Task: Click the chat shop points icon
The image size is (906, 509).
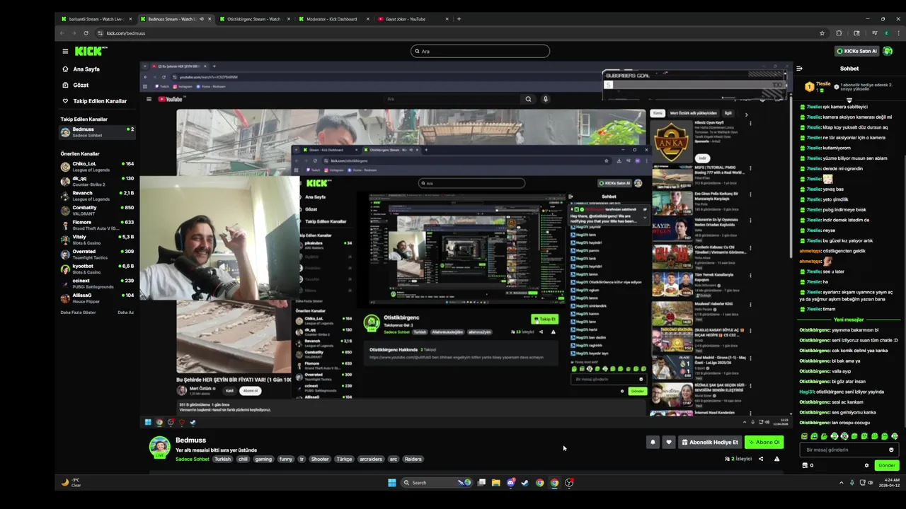Action: point(805,465)
